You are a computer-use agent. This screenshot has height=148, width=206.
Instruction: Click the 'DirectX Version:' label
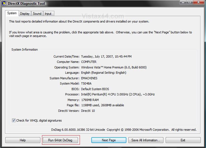pos(69,111)
